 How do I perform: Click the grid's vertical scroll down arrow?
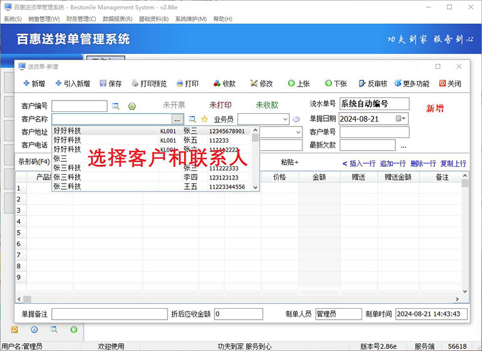pyautogui.click(x=465, y=291)
